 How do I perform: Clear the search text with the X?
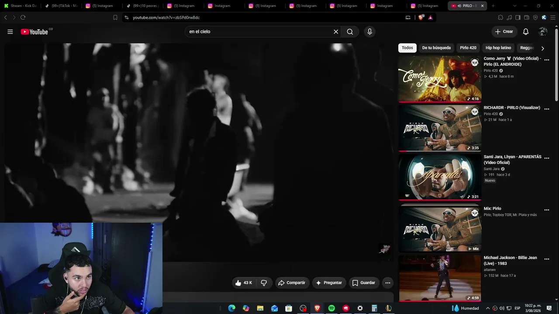[336, 31]
